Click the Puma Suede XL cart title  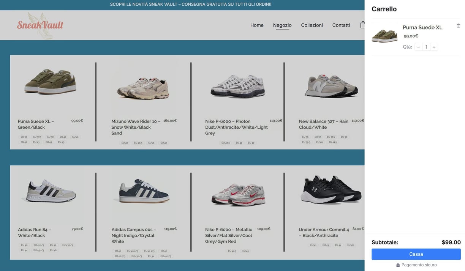coord(422,27)
